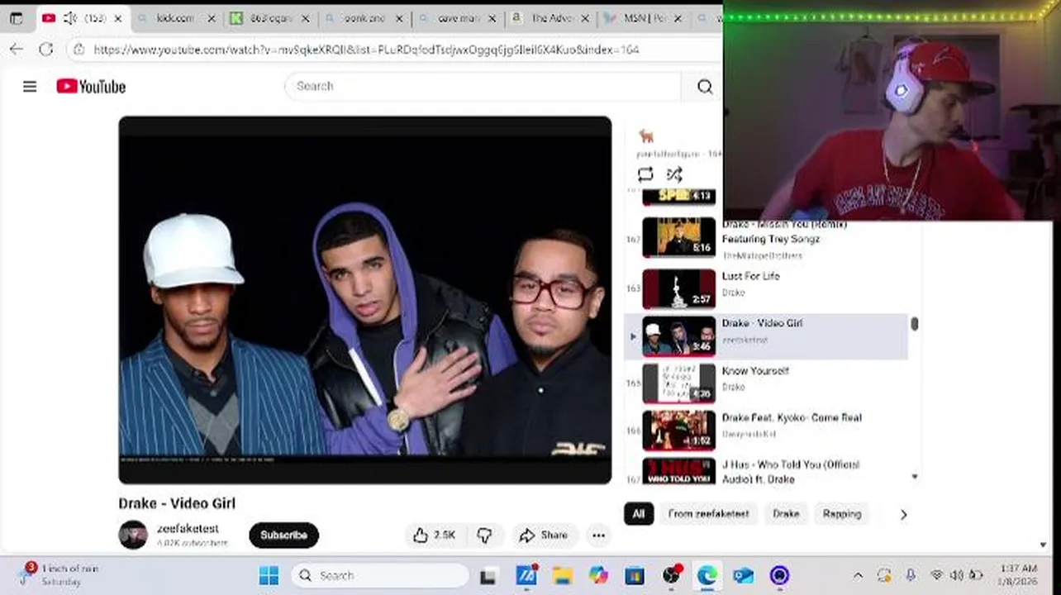
Task: Dislike the video with thumbs down
Action: [x=485, y=535]
